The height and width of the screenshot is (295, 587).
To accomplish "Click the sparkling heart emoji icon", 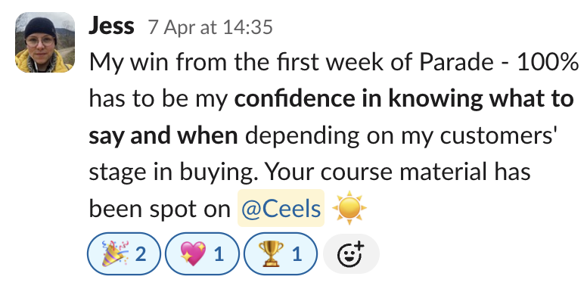I will click(193, 254).
